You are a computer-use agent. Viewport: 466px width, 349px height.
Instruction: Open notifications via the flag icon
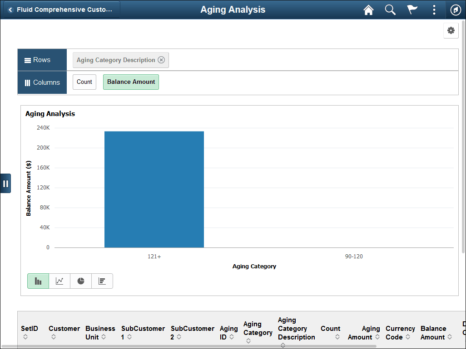point(412,10)
